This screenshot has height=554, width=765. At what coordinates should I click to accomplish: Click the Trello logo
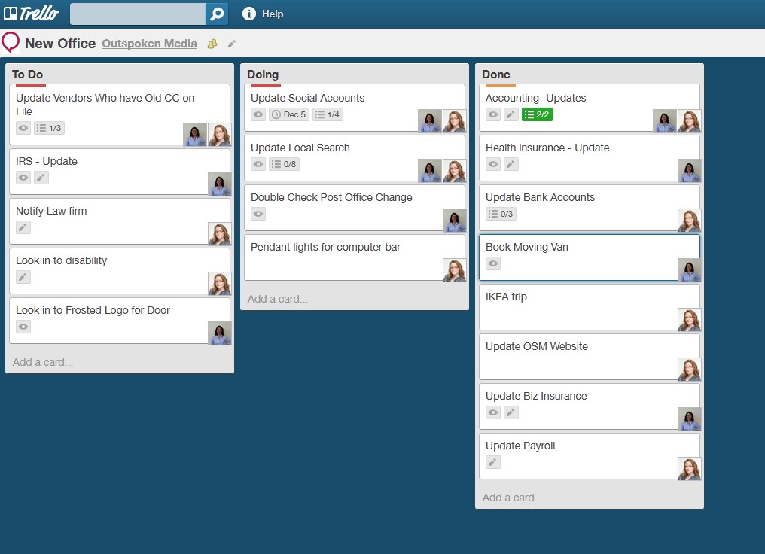(32, 13)
